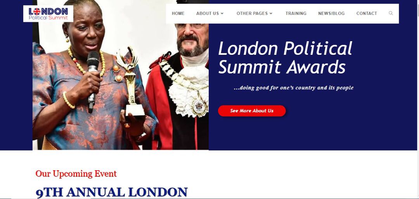
Task: Click the 9TH ANNUAL LONDON heading
Action: [x=112, y=192]
